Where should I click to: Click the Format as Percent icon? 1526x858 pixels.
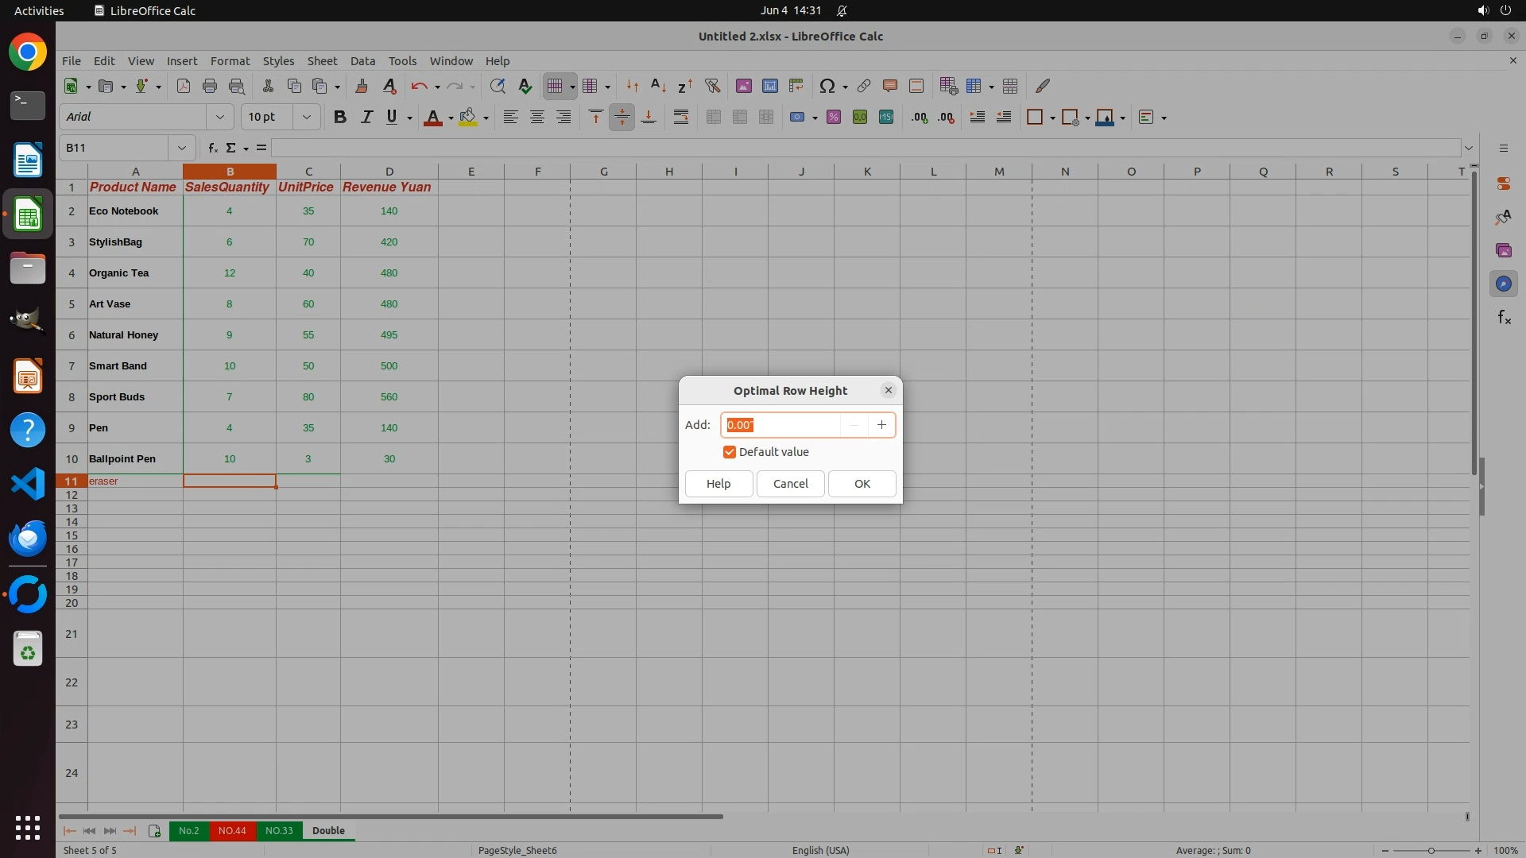click(x=834, y=118)
